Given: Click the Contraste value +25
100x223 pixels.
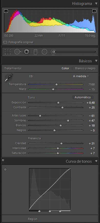Looking at the screenshot, I should click(92, 108).
